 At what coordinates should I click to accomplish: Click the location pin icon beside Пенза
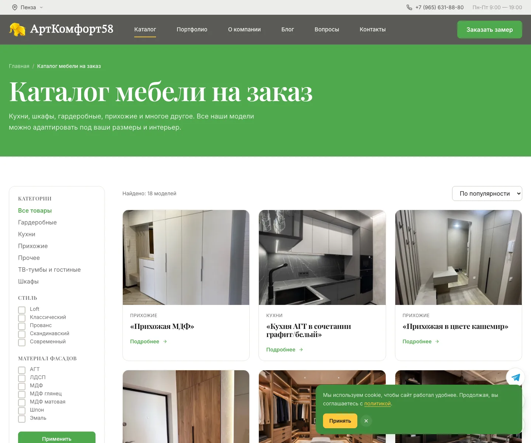(x=15, y=7)
